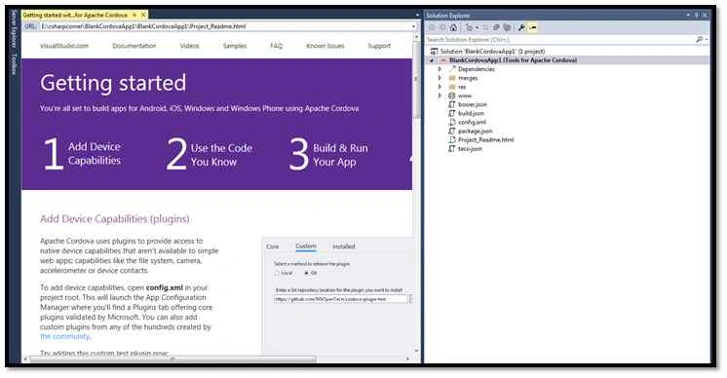Click the Back button in Solution Explorer toolbar

click(x=432, y=28)
